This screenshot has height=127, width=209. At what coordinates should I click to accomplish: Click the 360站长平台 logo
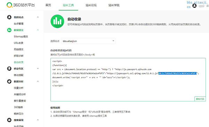coord(21,5)
